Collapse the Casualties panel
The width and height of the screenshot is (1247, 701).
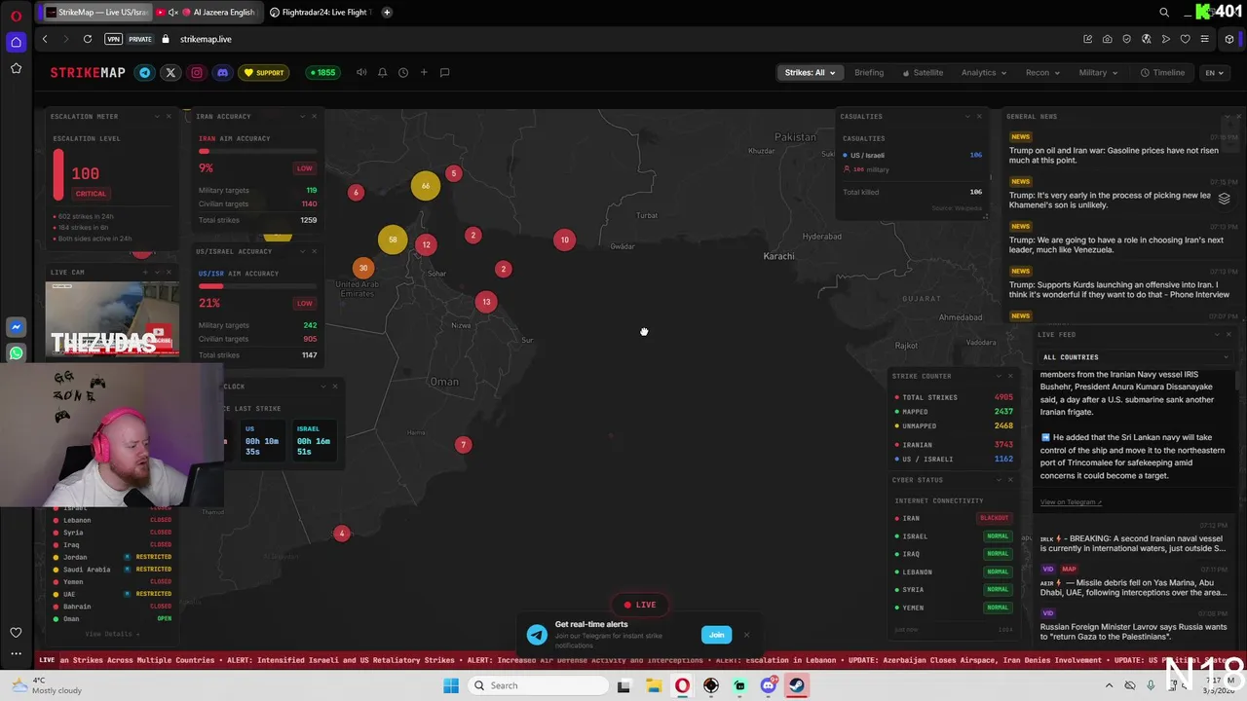pyautogui.click(x=967, y=116)
